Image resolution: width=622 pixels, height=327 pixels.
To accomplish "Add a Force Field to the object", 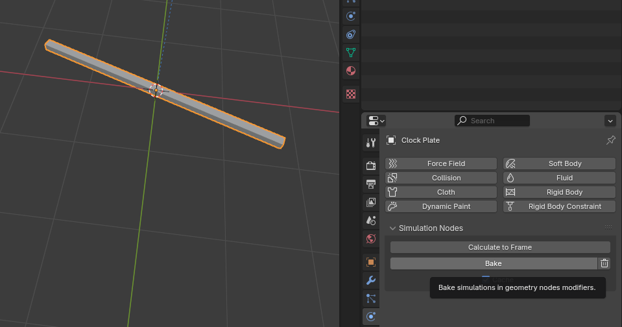I will tap(441, 163).
